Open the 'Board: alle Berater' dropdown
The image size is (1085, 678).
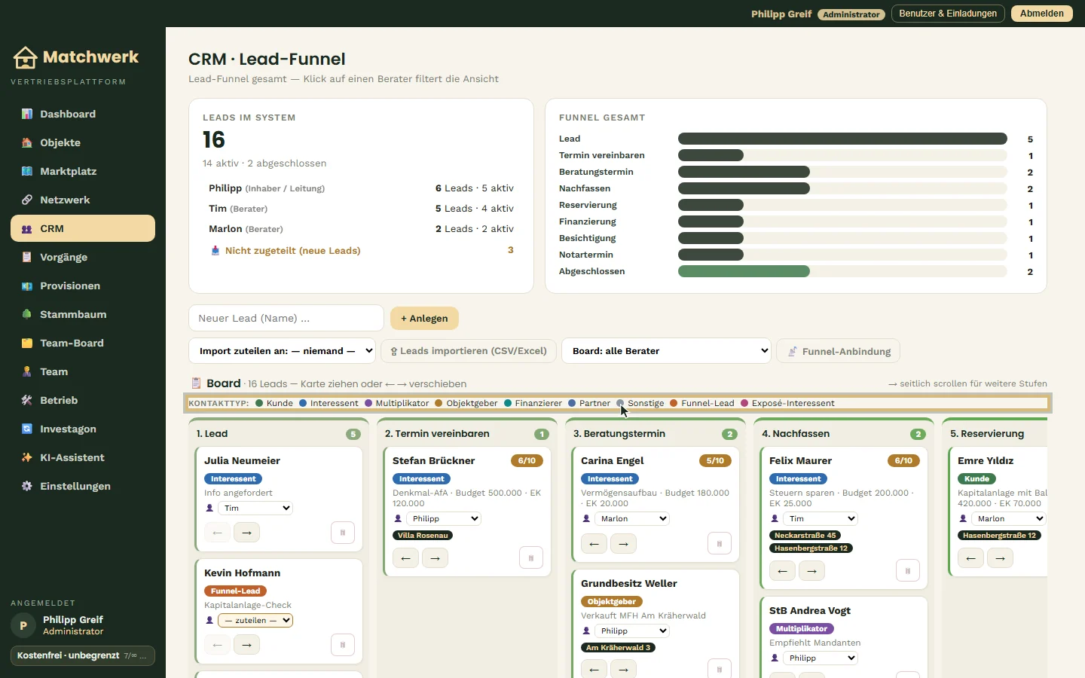(x=667, y=351)
